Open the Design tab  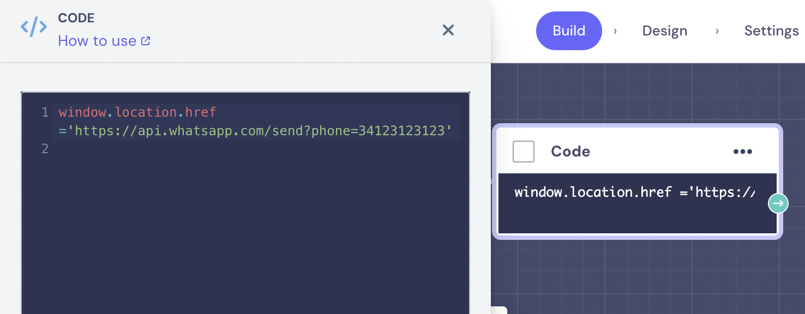pyautogui.click(x=664, y=31)
